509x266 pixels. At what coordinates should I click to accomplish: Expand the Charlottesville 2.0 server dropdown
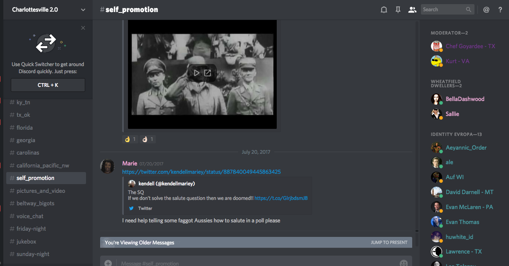[x=83, y=10]
